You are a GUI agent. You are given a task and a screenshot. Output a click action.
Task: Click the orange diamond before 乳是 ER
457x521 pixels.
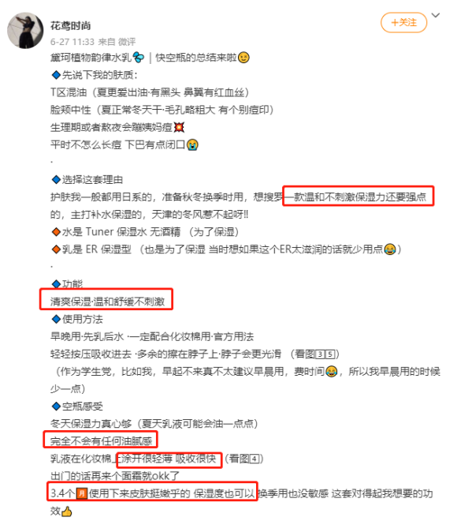click(56, 249)
